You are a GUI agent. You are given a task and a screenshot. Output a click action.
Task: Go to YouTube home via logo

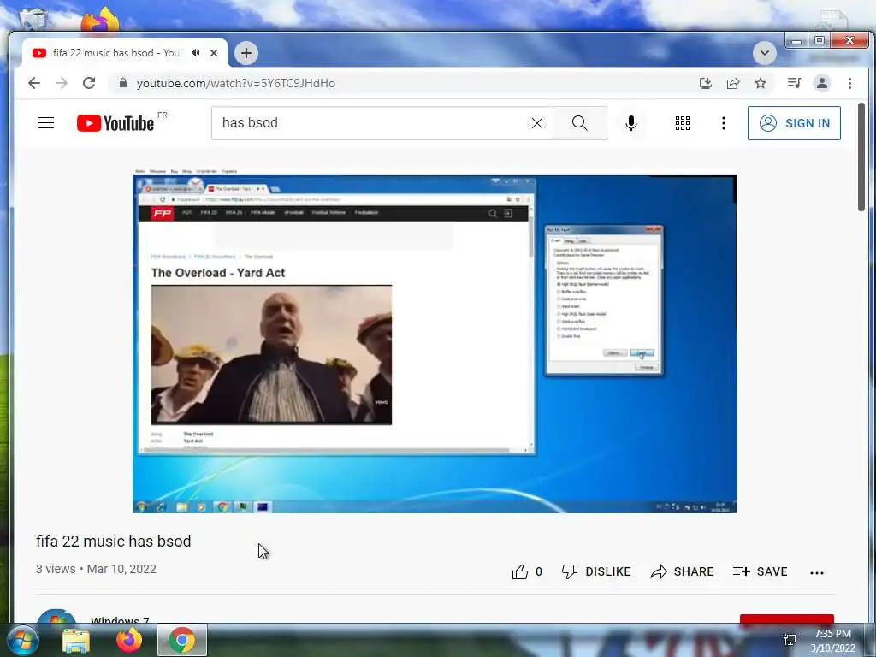115,123
